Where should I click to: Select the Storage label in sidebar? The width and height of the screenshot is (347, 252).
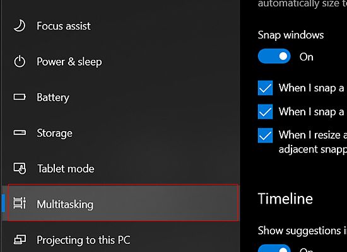54,133
